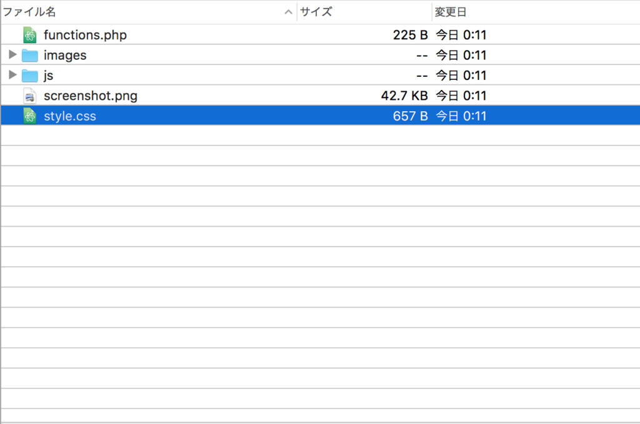Click the blue js folder icon
640x424 pixels.
pos(29,75)
